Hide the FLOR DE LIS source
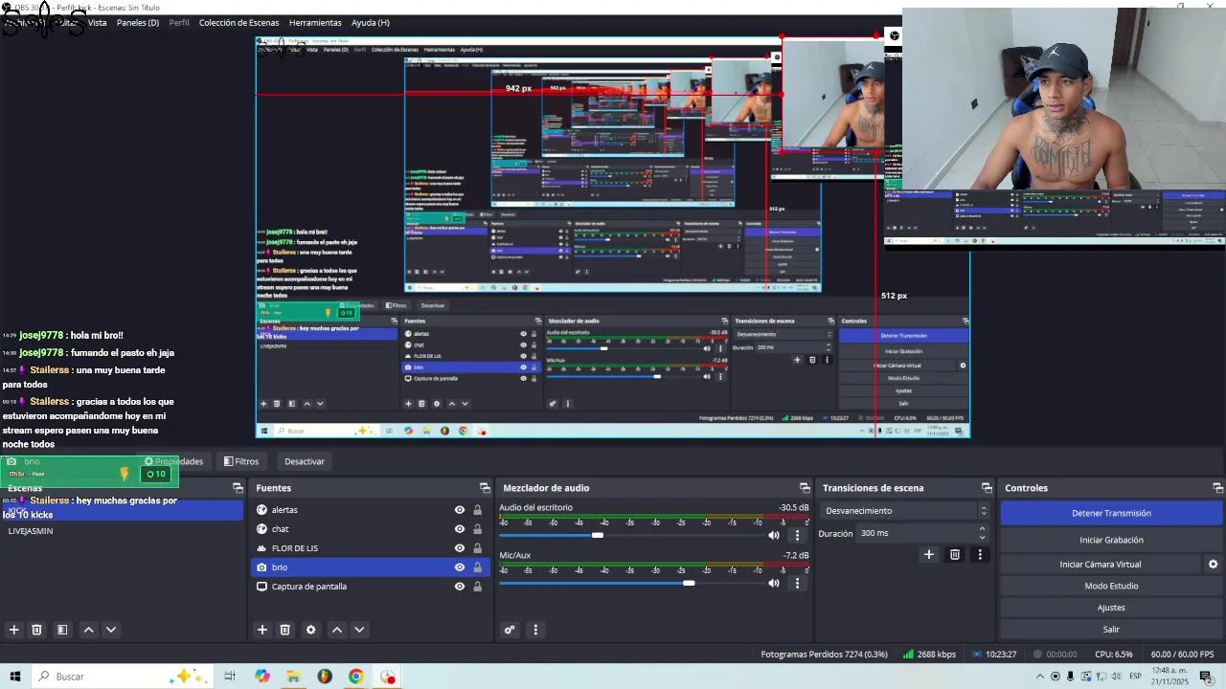The height and width of the screenshot is (689, 1226). point(460,548)
